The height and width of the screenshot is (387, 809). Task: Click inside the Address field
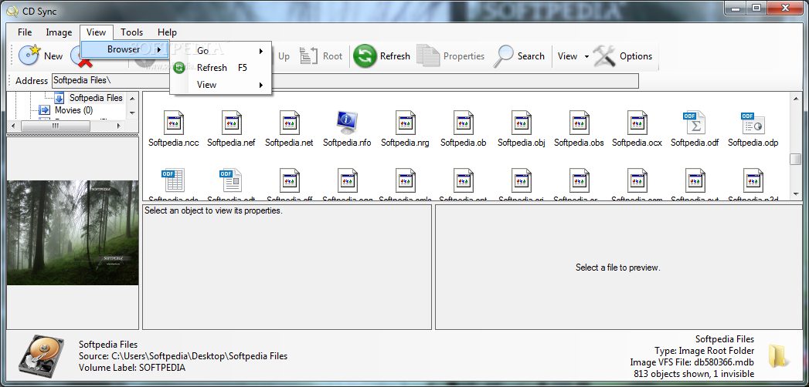pos(345,81)
